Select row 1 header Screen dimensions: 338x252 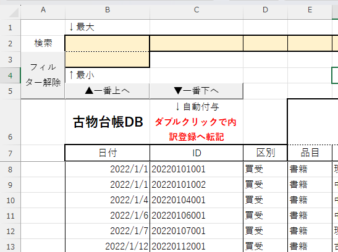10,28
